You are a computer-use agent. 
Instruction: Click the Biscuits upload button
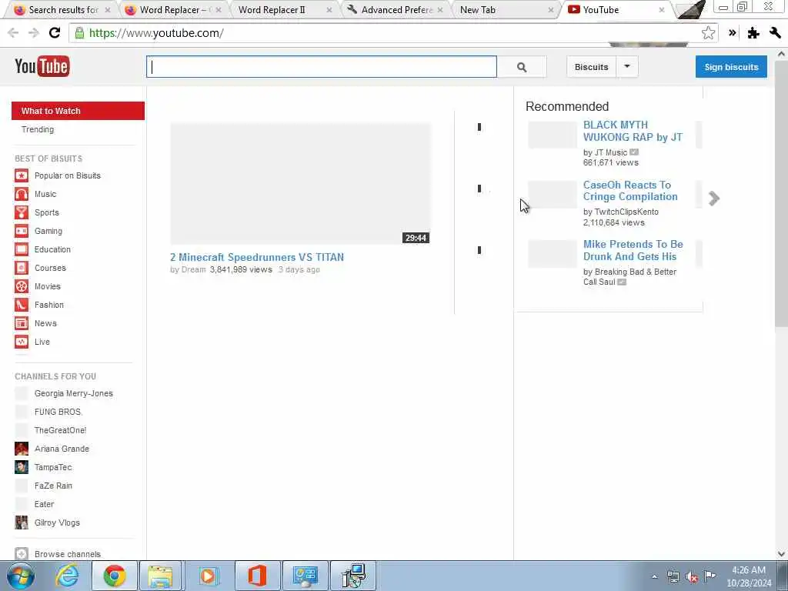point(591,67)
